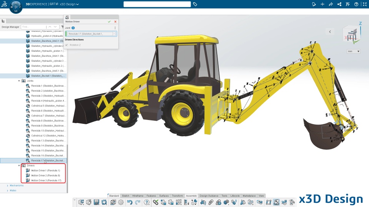Select Hydraulic_piston.4 in the tree

pyautogui.click(x=45, y=36)
